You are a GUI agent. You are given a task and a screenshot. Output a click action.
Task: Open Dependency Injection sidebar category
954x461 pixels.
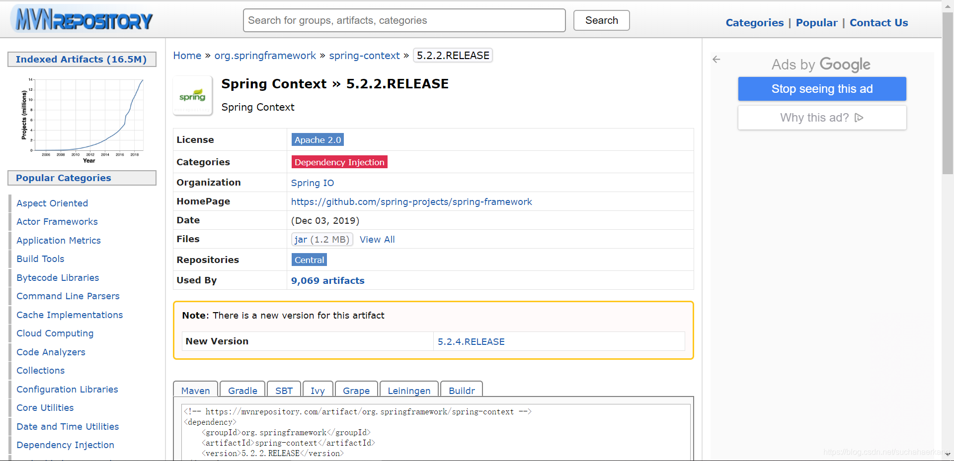[x=65, y=445]
